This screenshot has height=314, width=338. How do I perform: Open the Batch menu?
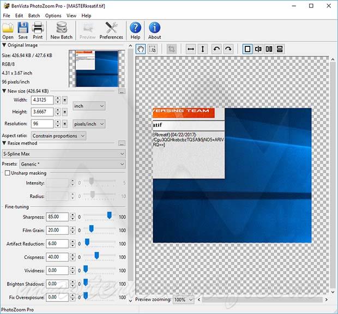(x=34, y=16)
